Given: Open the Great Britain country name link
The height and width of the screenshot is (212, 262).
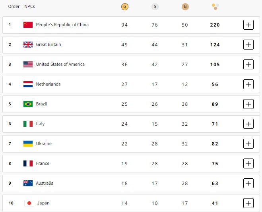Looking at the screenshot, I should click(x=49, y=44).
